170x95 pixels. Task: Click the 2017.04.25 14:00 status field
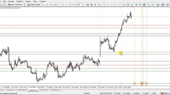point(106,93)
